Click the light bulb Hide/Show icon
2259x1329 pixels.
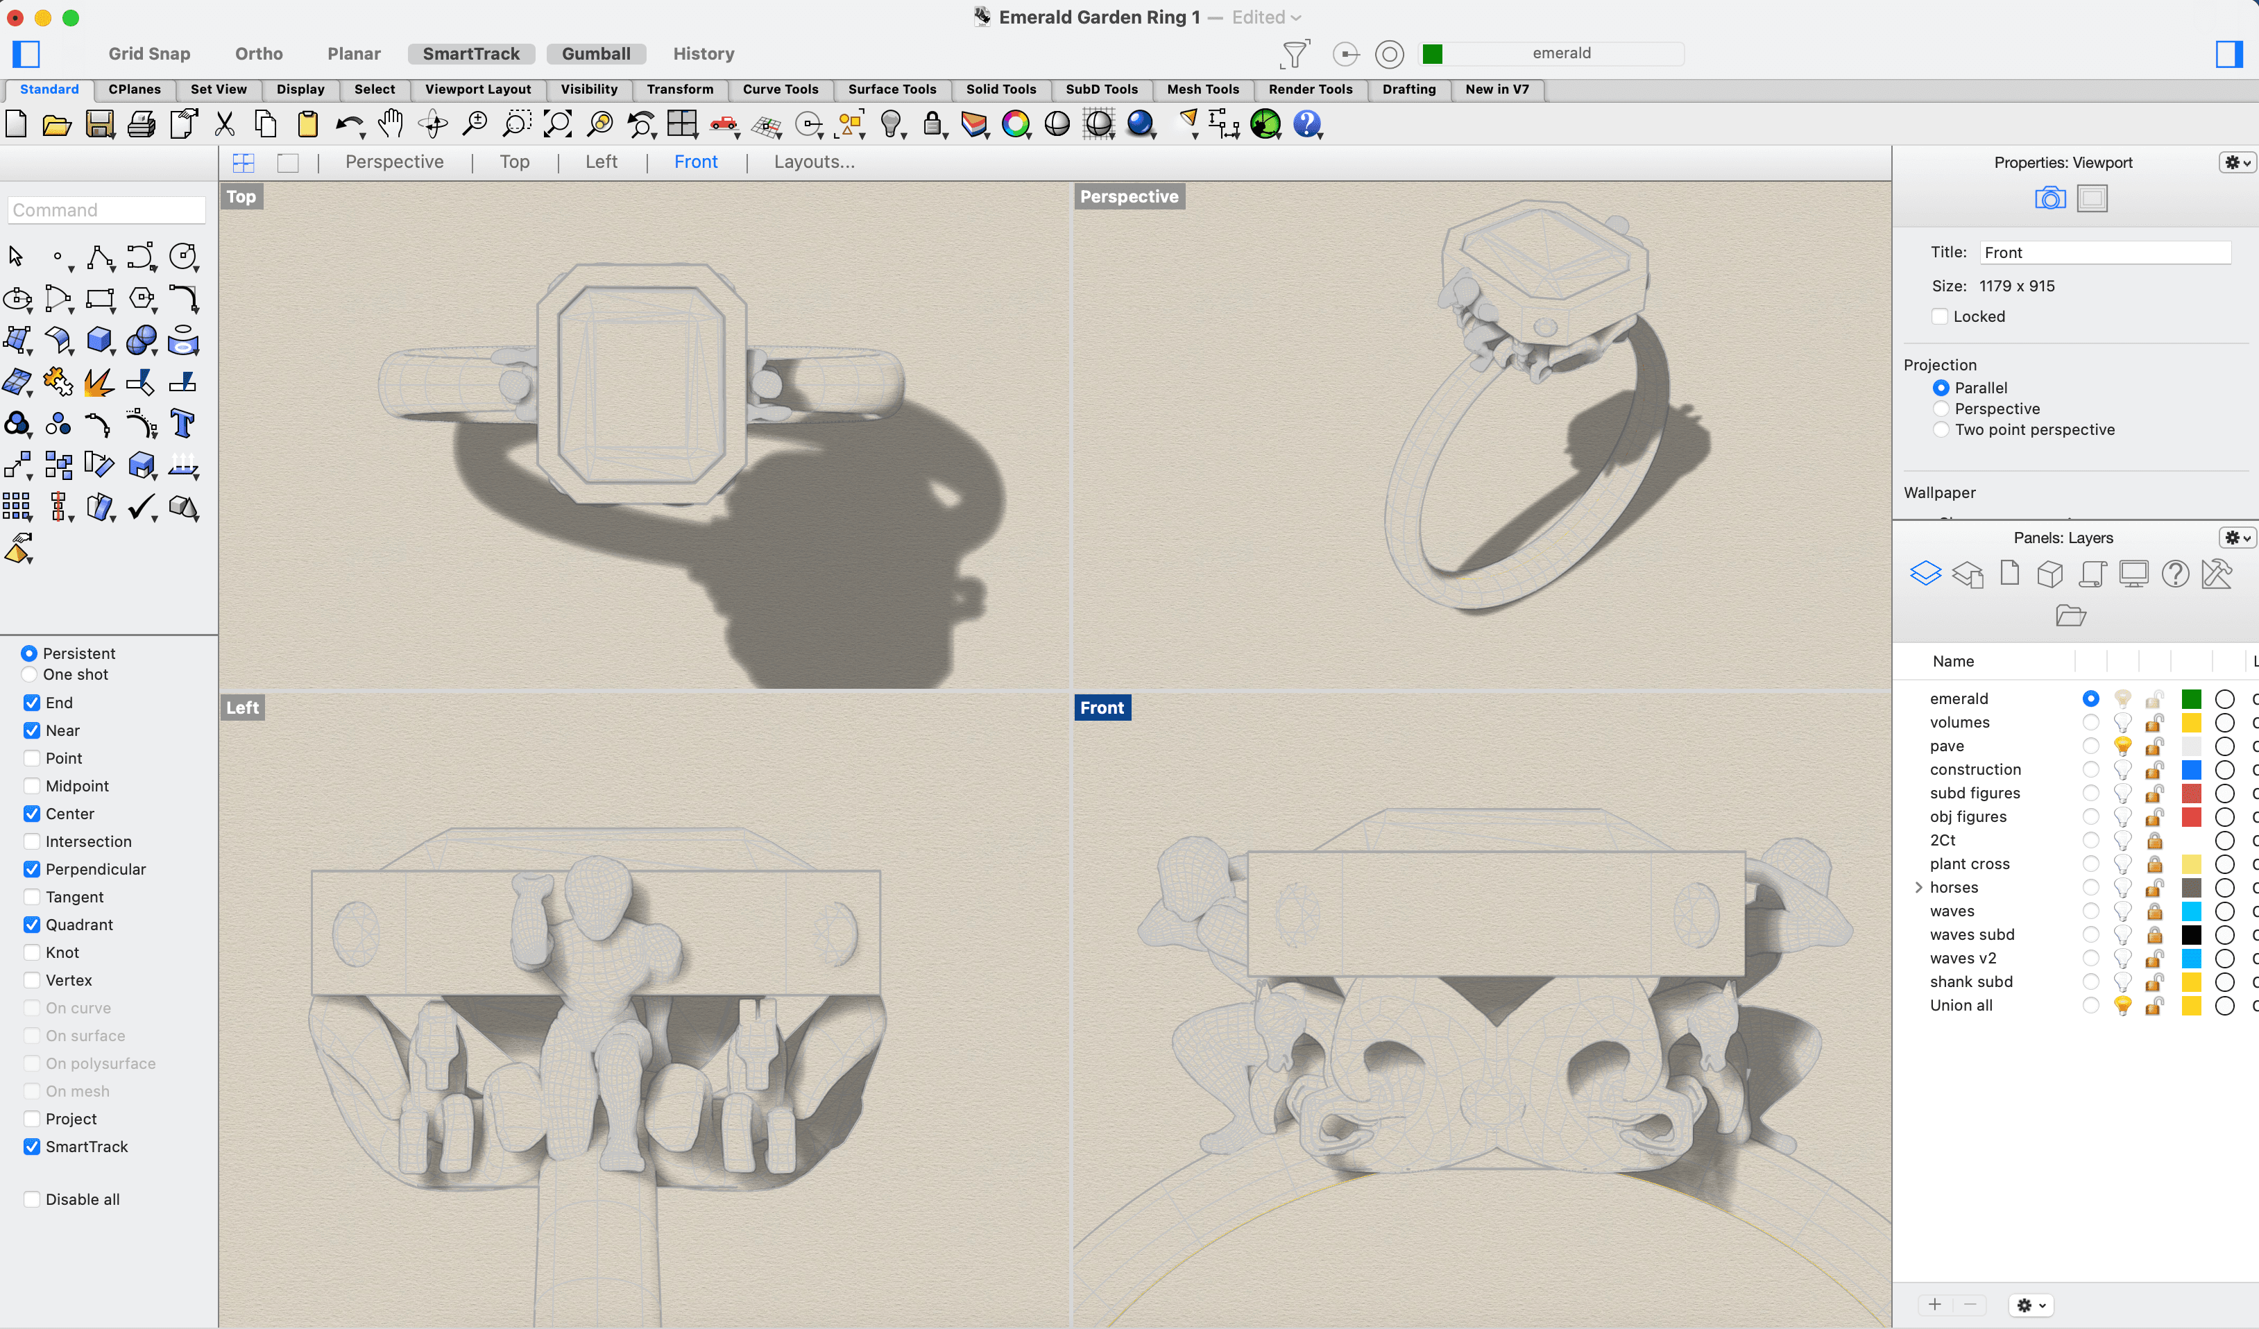point(890,123)
